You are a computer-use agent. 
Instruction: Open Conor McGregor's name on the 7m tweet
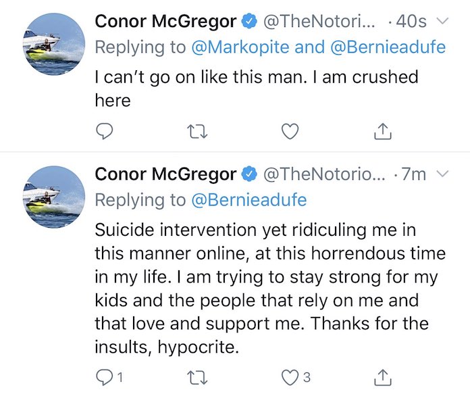[x=165, y=174]
